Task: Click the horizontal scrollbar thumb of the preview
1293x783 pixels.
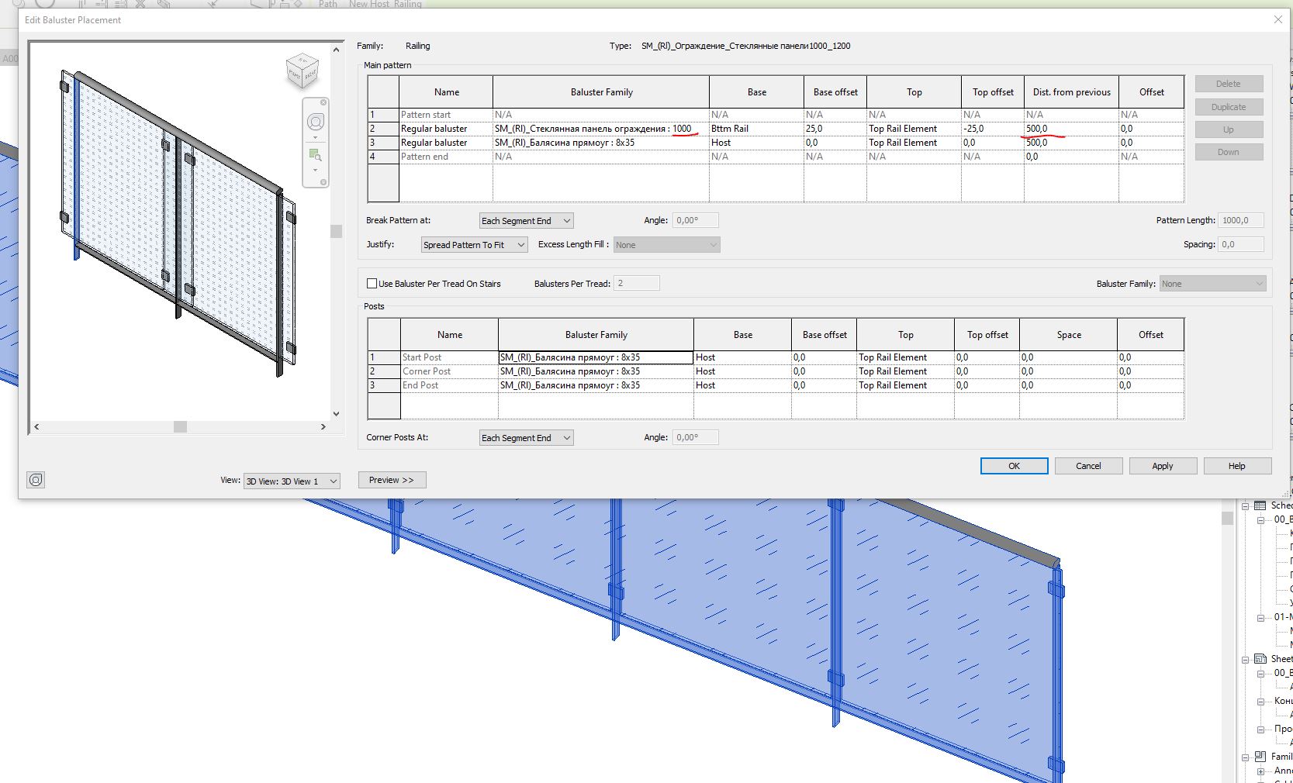Action: (180, 426)
